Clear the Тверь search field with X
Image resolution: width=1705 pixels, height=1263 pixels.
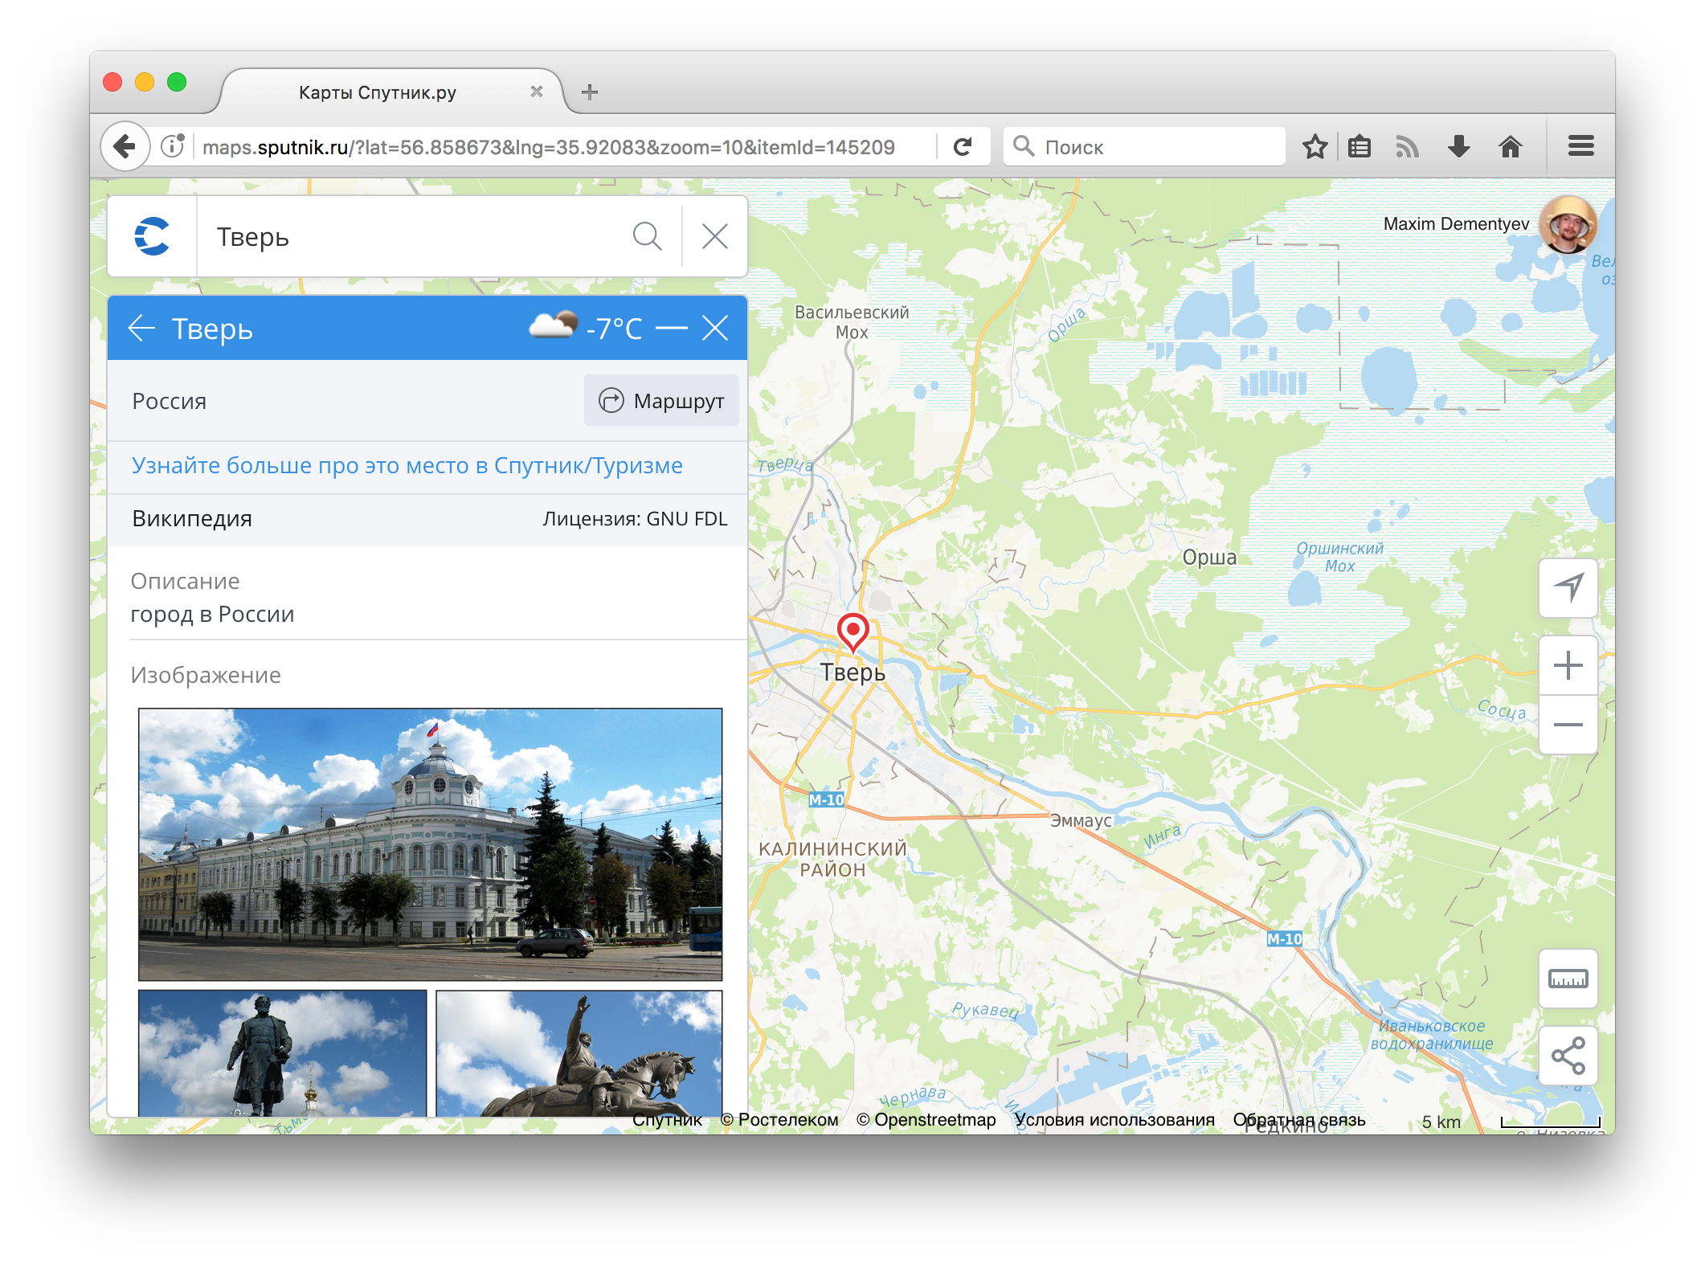[x=715, y=236]
